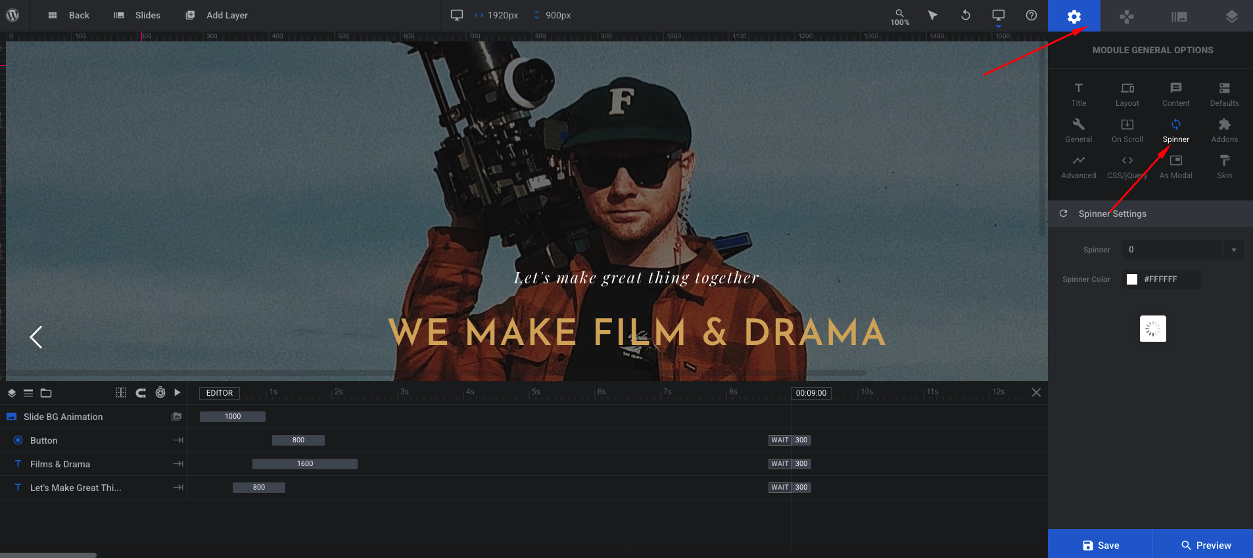Open the CSS/jQuery code section

coord(1127,167)
